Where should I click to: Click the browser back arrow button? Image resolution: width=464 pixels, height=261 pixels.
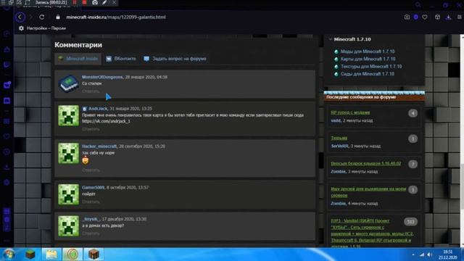[x=20, y=17]
